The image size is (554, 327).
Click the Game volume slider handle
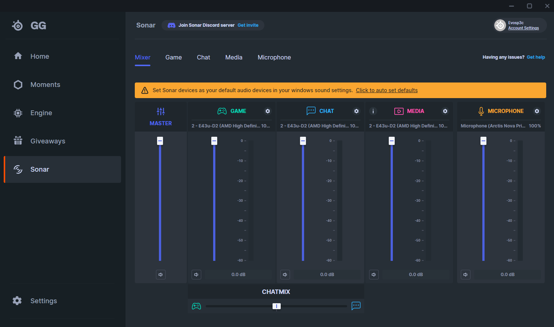point(214,141)
